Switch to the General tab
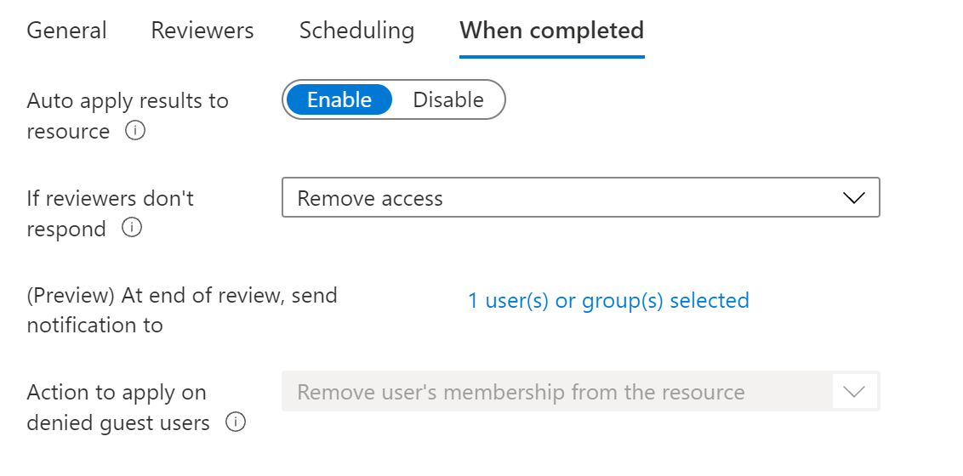 pyautogui.click(x=67, y=31)
